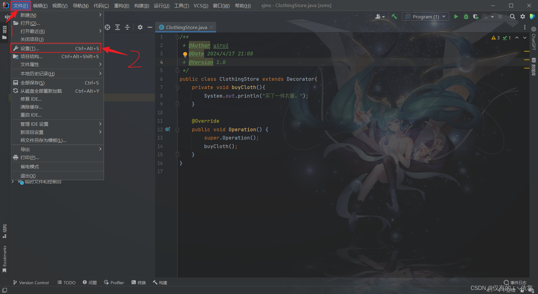Open the 编辑(E) menu
The width and height of the screenshot is (538, 294).
[x=40, y=5]
